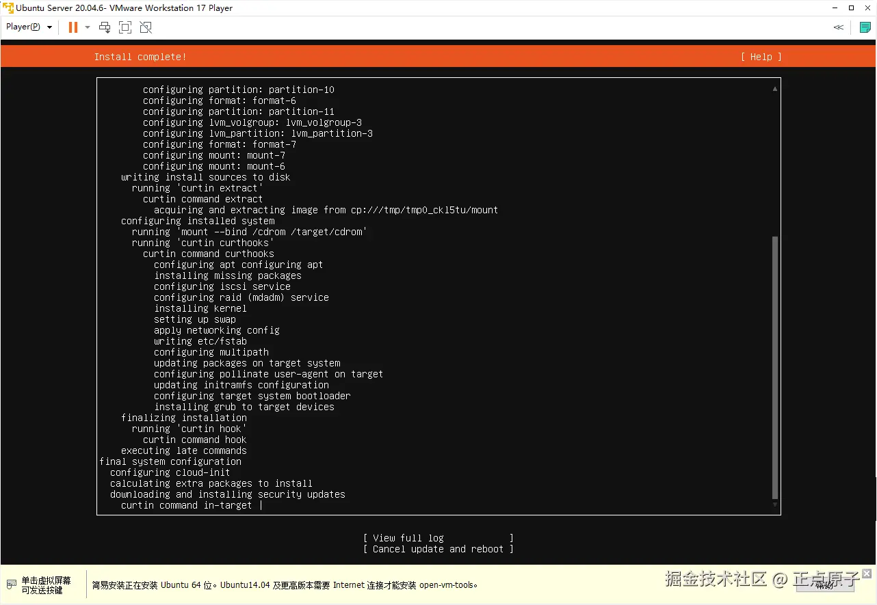Click the 'final system configuration' line

pos(170,461)
